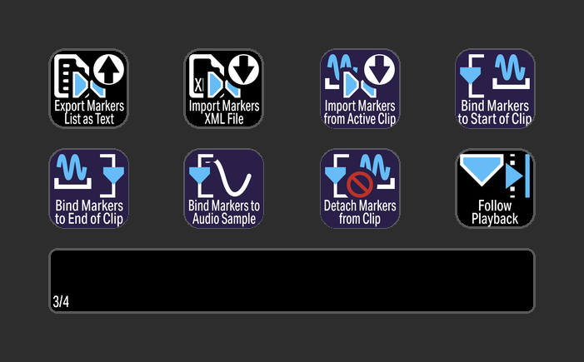The image size is (584, 362).
Task: Choose Bind Markers to End of Clip
Action: tap(89, 189)
